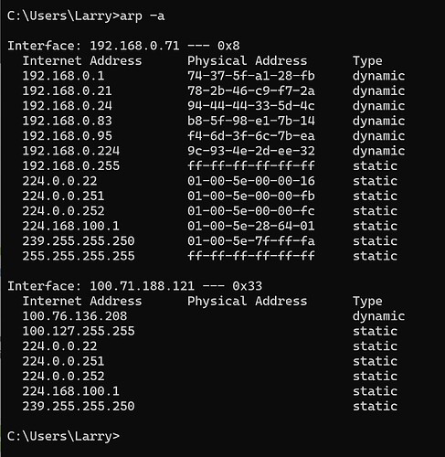Click the IP address 192.168.0.1
445x457 pixels.
click(63, 76)
